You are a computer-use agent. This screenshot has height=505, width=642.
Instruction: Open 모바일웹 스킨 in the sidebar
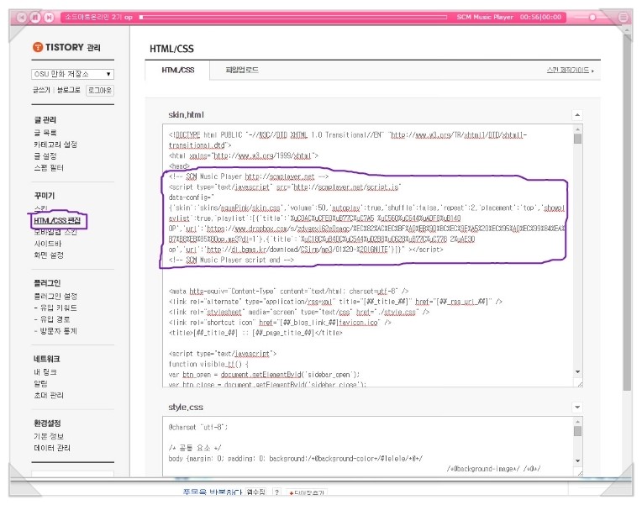coord(55,232)
